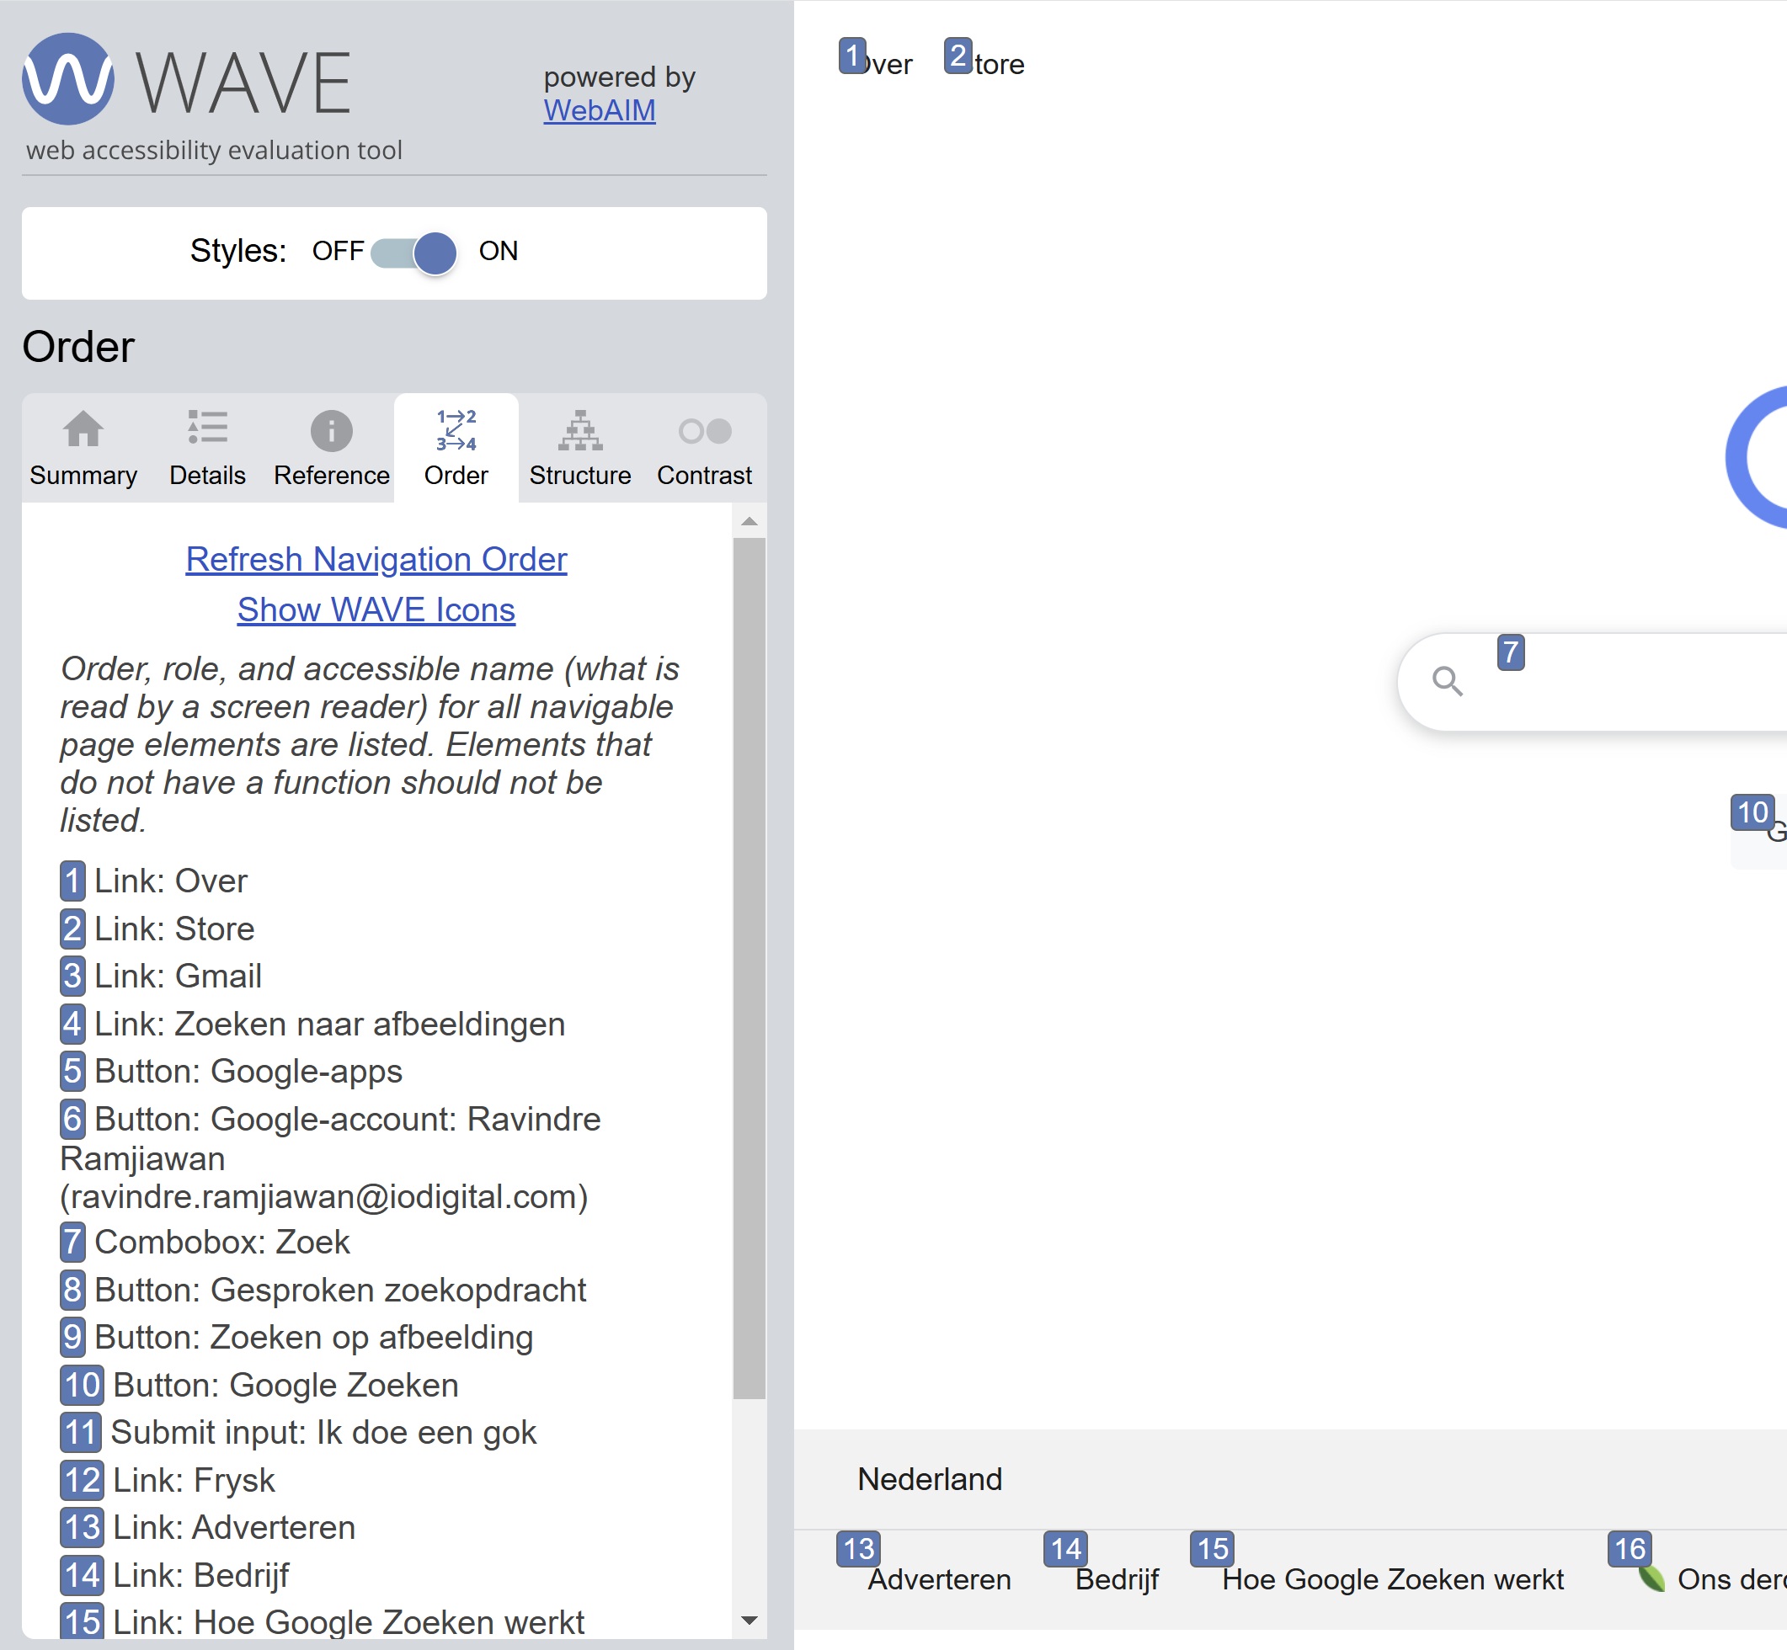The height and width of the screenshot is (1650, 1787).
Task: Click order badge 10 on the page
Action: (1753, 813)
